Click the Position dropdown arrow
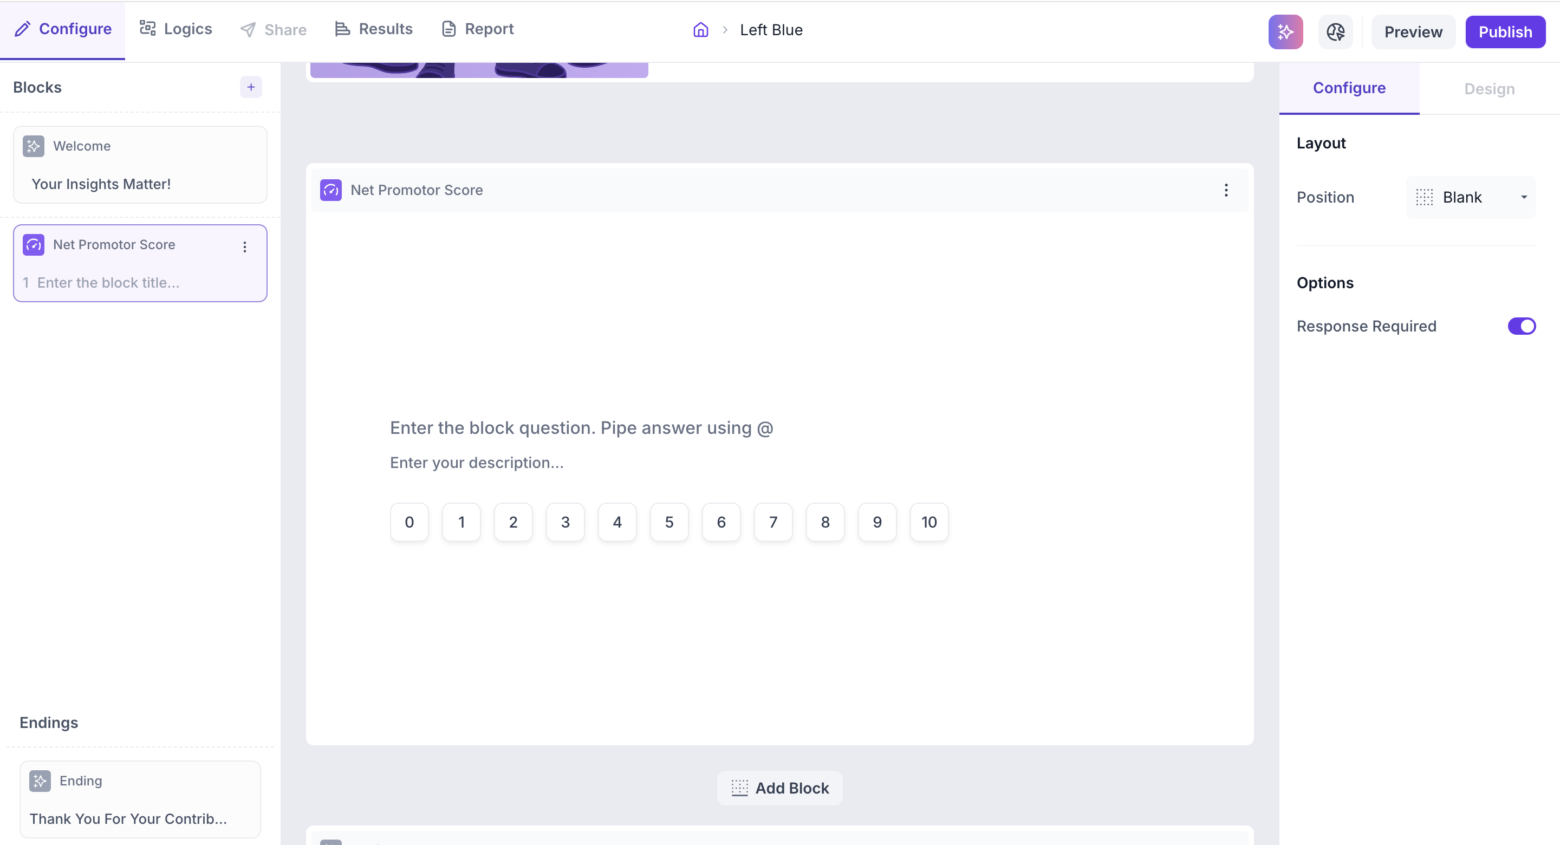Viewport: 1560px width, 845px height. coord(1524,198)
